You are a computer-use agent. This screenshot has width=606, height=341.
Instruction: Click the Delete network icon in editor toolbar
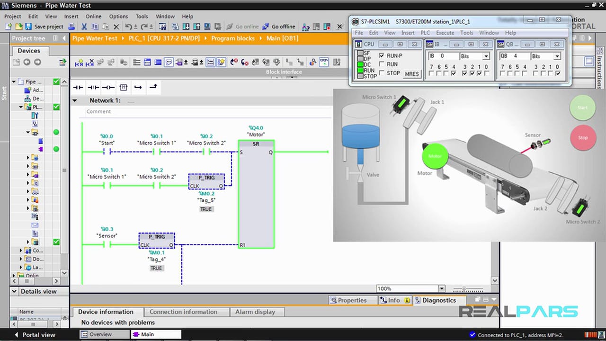pos(89,62)
